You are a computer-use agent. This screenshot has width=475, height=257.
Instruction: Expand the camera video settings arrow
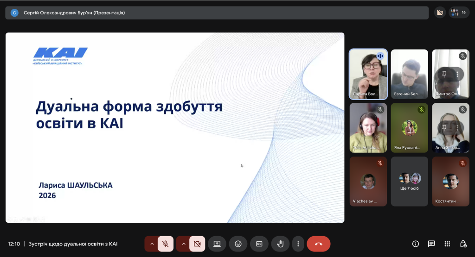pos(183,244)
